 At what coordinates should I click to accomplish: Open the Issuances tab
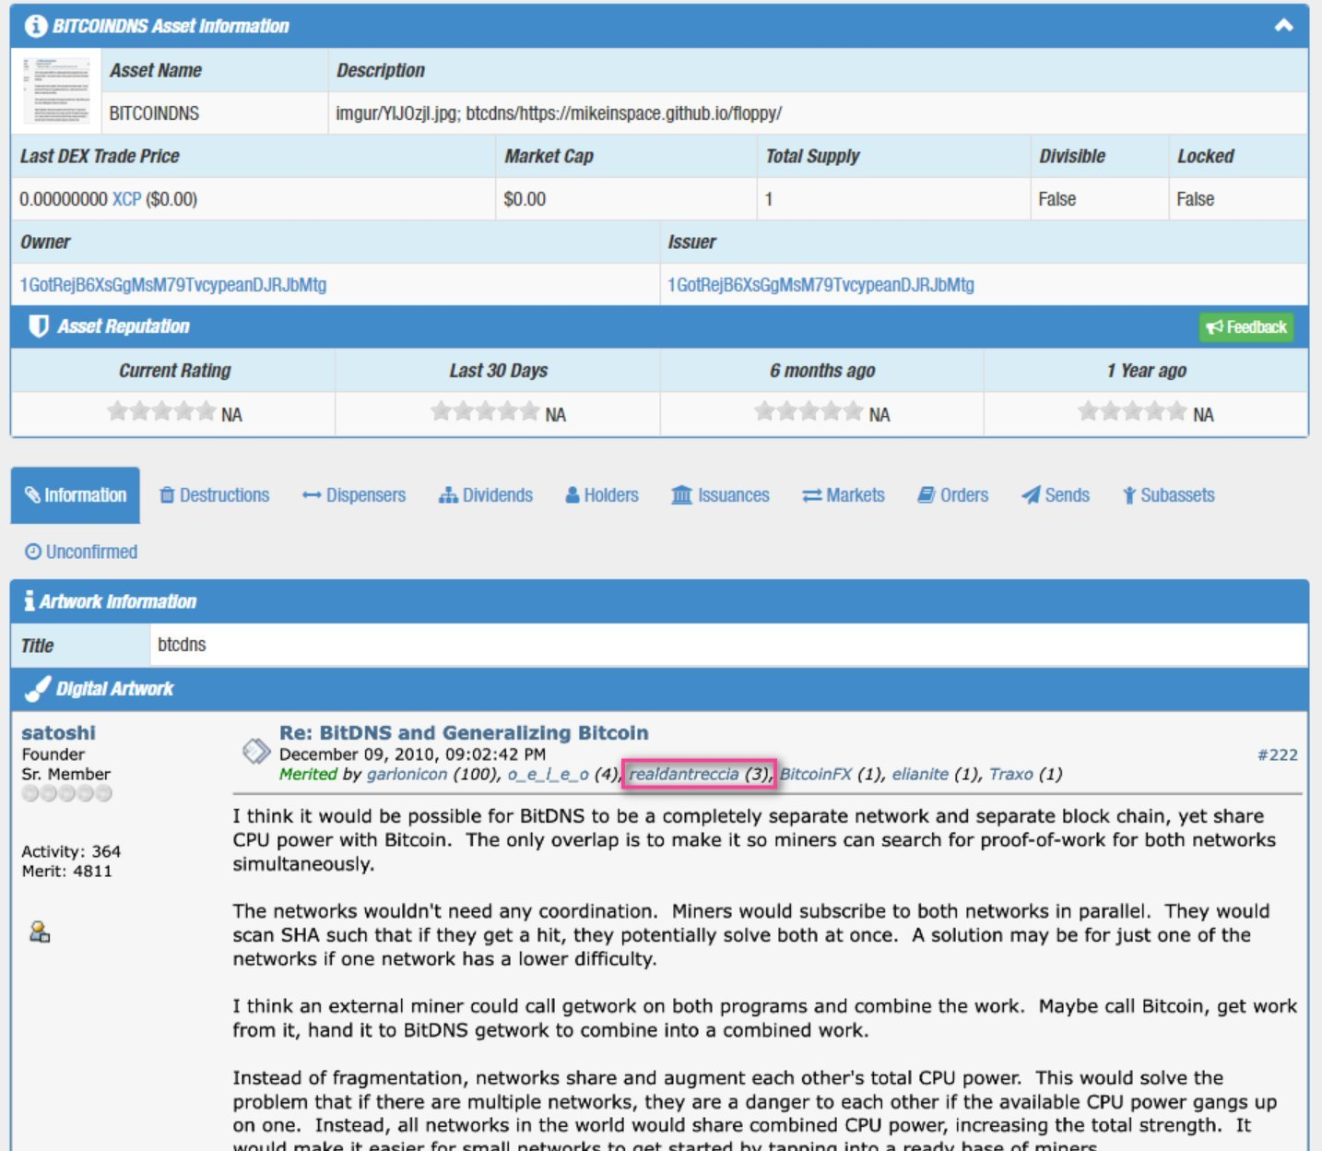(720, 495)
